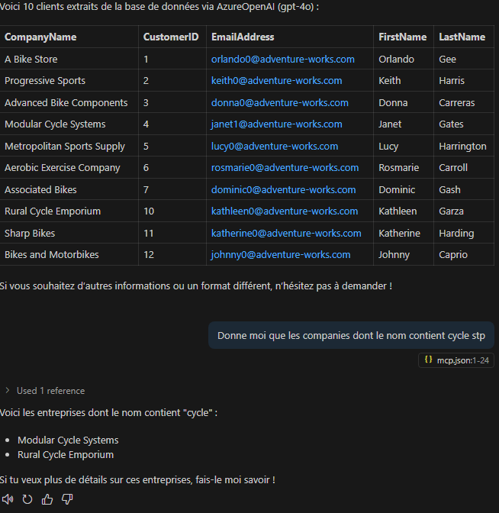Click the Rural Cycle Emporium bullet item
Image resolution: width=499 pixels, height=513 pixels.
(66, 455)
